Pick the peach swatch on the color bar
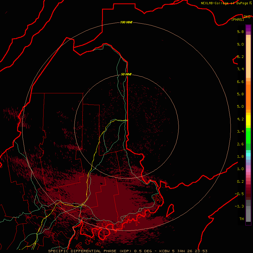This screenshot has height=253, width=253. (x=248, y=57)
